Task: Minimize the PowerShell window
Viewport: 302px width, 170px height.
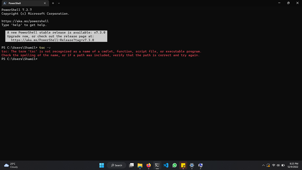Action: [279, 3]
